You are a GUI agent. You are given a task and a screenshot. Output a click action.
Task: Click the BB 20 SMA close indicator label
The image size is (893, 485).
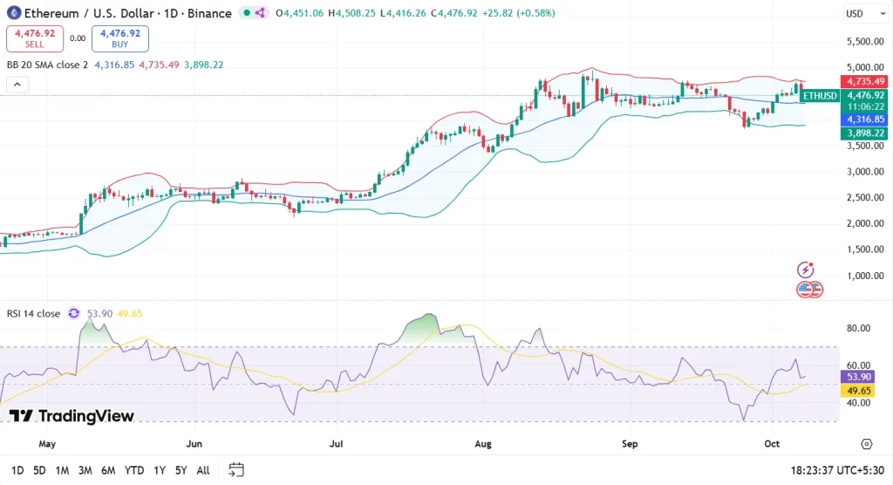[x=46, y=65]
